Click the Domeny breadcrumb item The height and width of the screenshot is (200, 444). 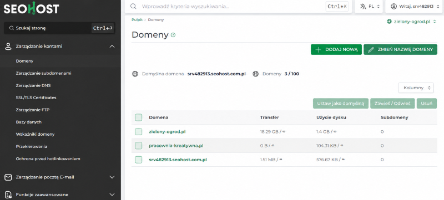click(156, 20)
